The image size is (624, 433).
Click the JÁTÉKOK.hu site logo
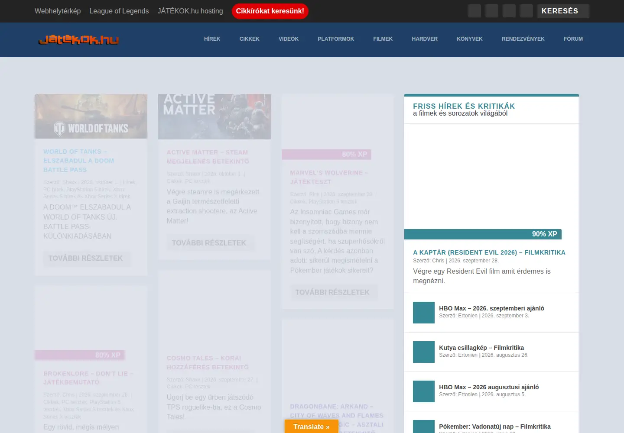pyautogui.click(x=78, y=40)
